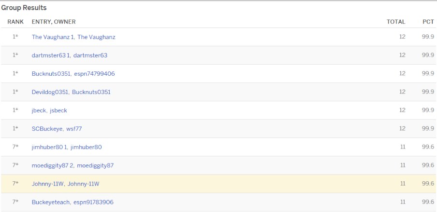This screenshot has height=217, width=437.
Task: Open the jbeck entry
Action: pyautogui.click(x=39, y=110)
